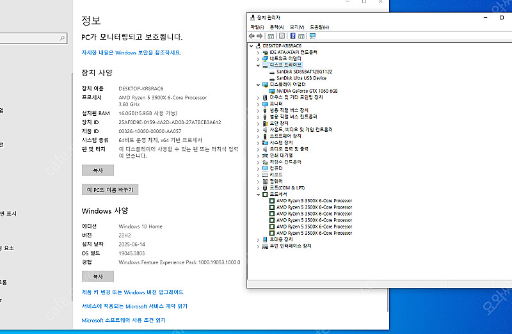Image resolution: width=512 pixels, height=334 pixels.
Task: Click the 모니터 category icon
Action: click(265, 104)
